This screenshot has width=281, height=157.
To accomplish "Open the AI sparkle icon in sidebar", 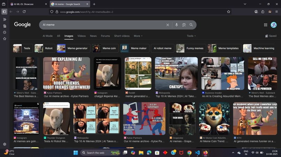I will (5, 19).
